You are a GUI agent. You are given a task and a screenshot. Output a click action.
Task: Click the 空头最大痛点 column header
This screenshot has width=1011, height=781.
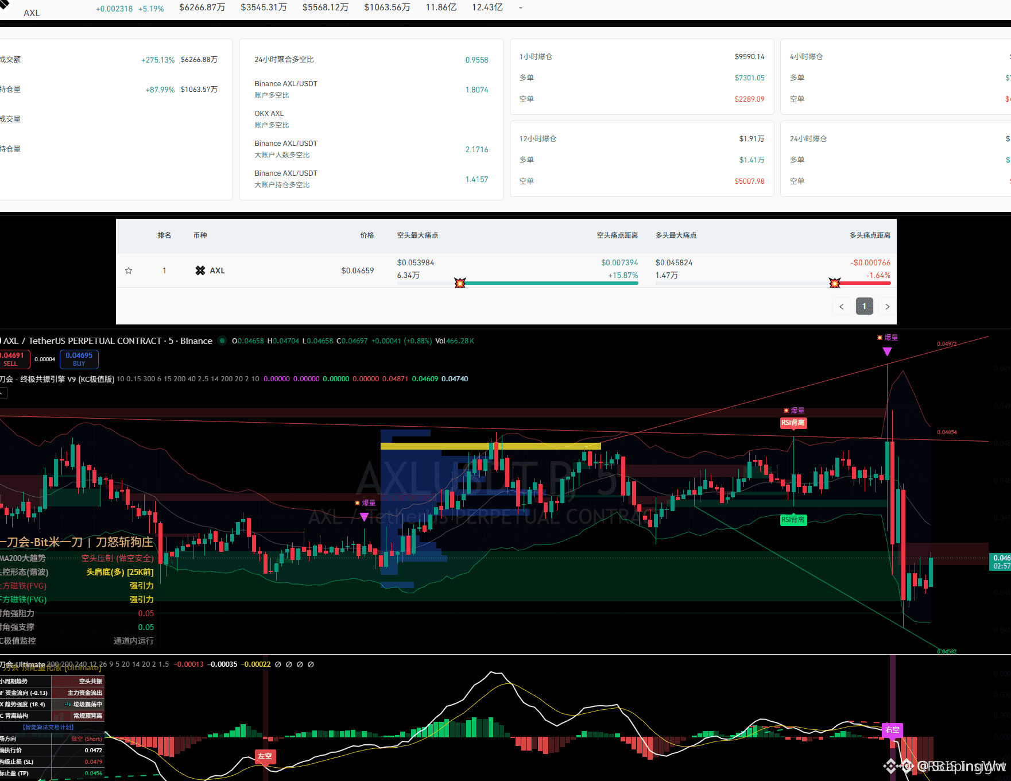(x=417, y=235)
